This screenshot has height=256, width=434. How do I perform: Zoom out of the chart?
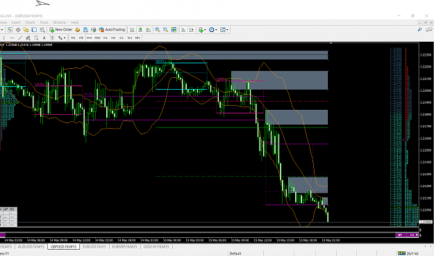[x=165, y=30]
